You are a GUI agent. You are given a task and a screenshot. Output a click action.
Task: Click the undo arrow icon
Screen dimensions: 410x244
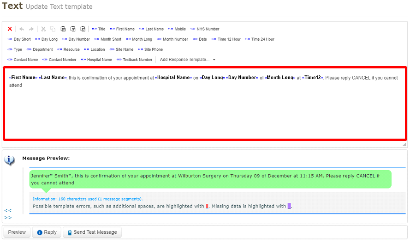tap(22, 29)
